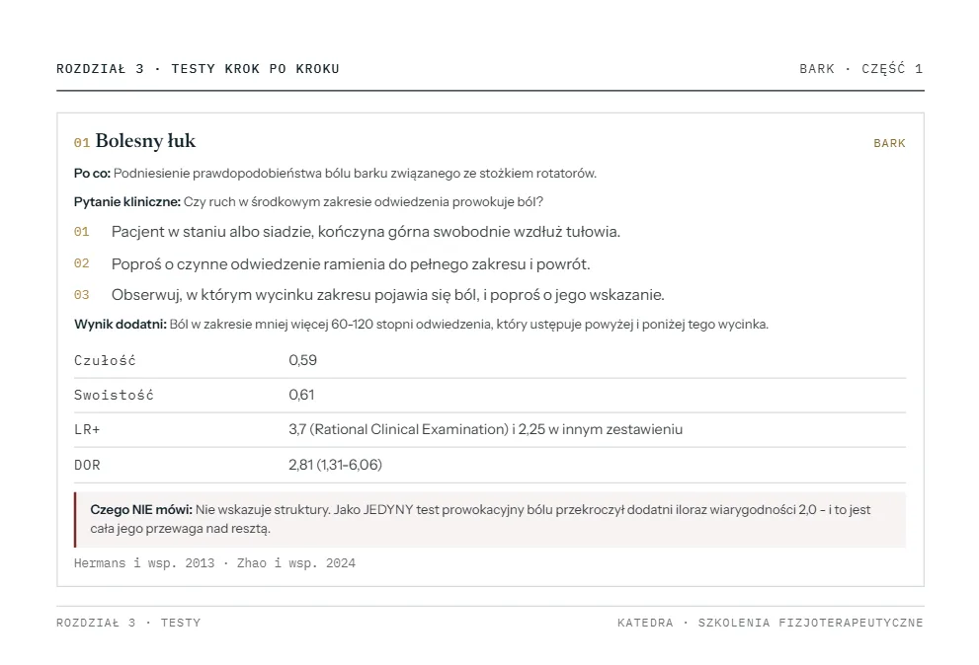Click the "Czego NIE mówi:" callout box
Viewport: 979px width, 665px height.
pyautogui.click(x=490, y=520)
